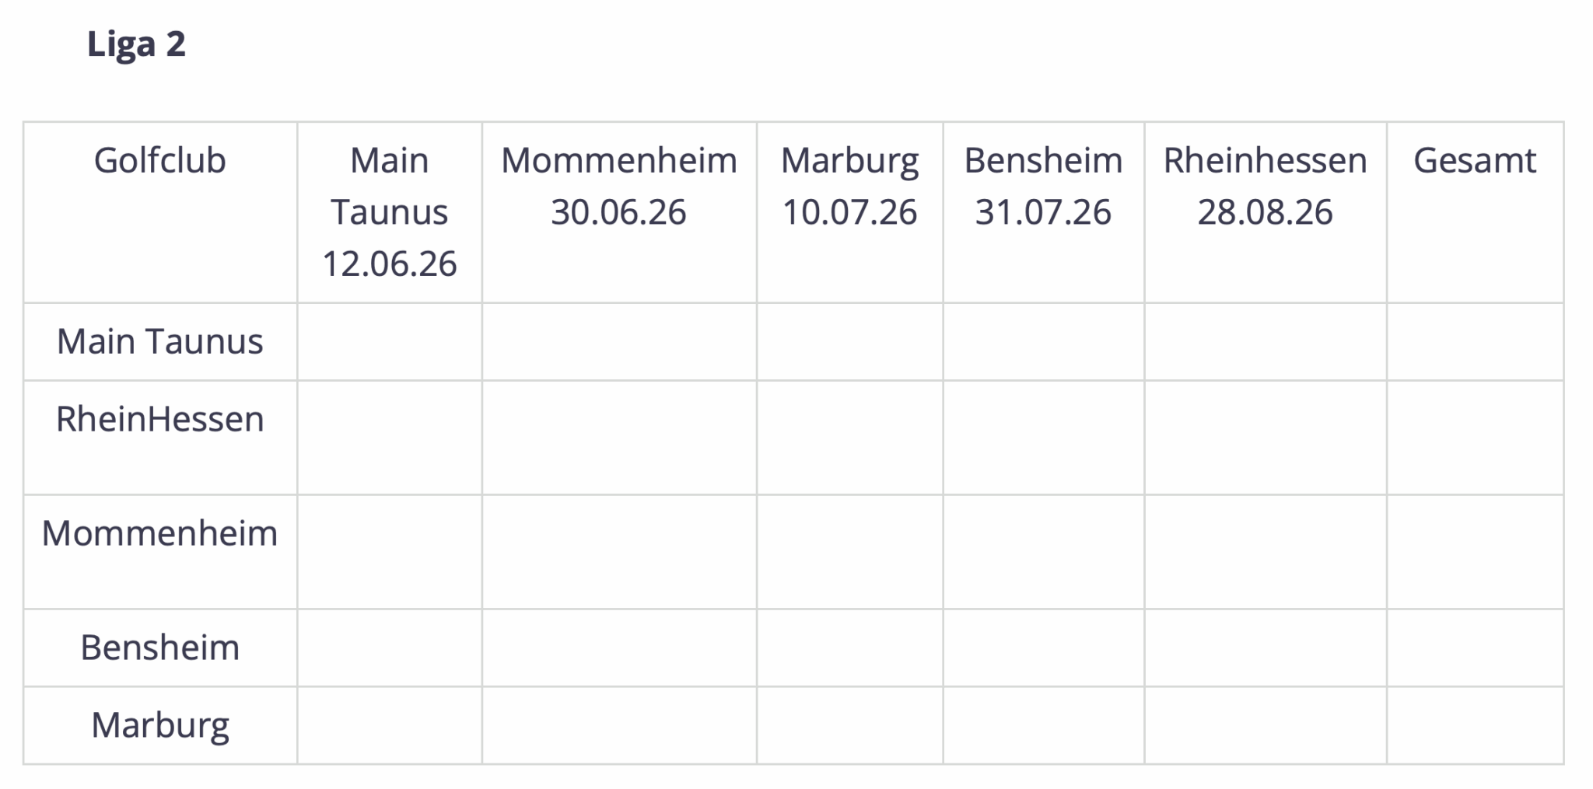Select the Golfclub column header cell
Viewport: 1593px width, 789px height.
tap(159, 161)
